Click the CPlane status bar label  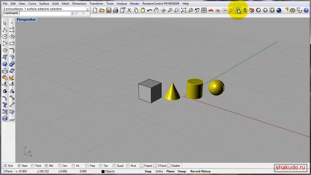[x=8, y=171]
